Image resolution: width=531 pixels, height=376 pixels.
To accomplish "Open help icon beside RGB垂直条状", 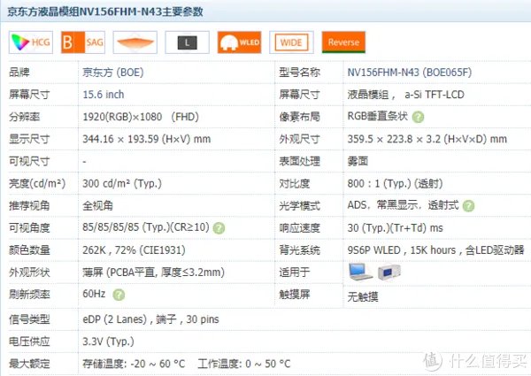I will tap(419, 117).
